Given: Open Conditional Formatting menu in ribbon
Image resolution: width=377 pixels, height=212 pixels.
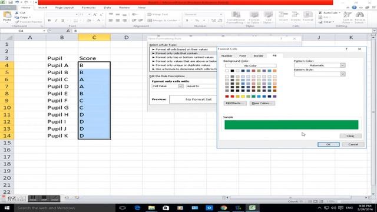Looking at the screenshot, I should [x=236, y=18].
